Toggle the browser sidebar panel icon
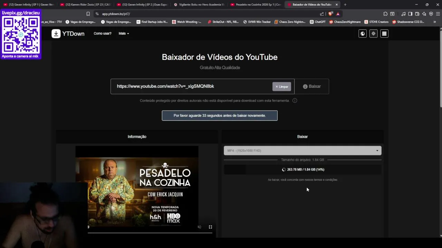Viewport: 442px width, 248px height. click(x=410, y=14)
